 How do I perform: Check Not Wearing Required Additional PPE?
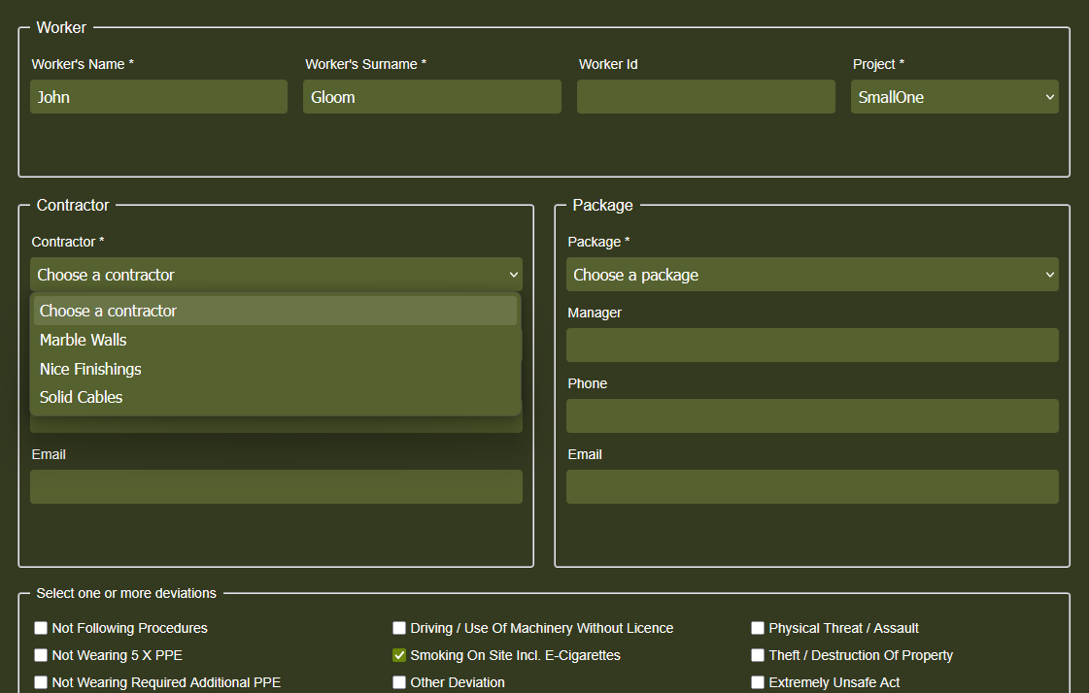coord(41,682)
